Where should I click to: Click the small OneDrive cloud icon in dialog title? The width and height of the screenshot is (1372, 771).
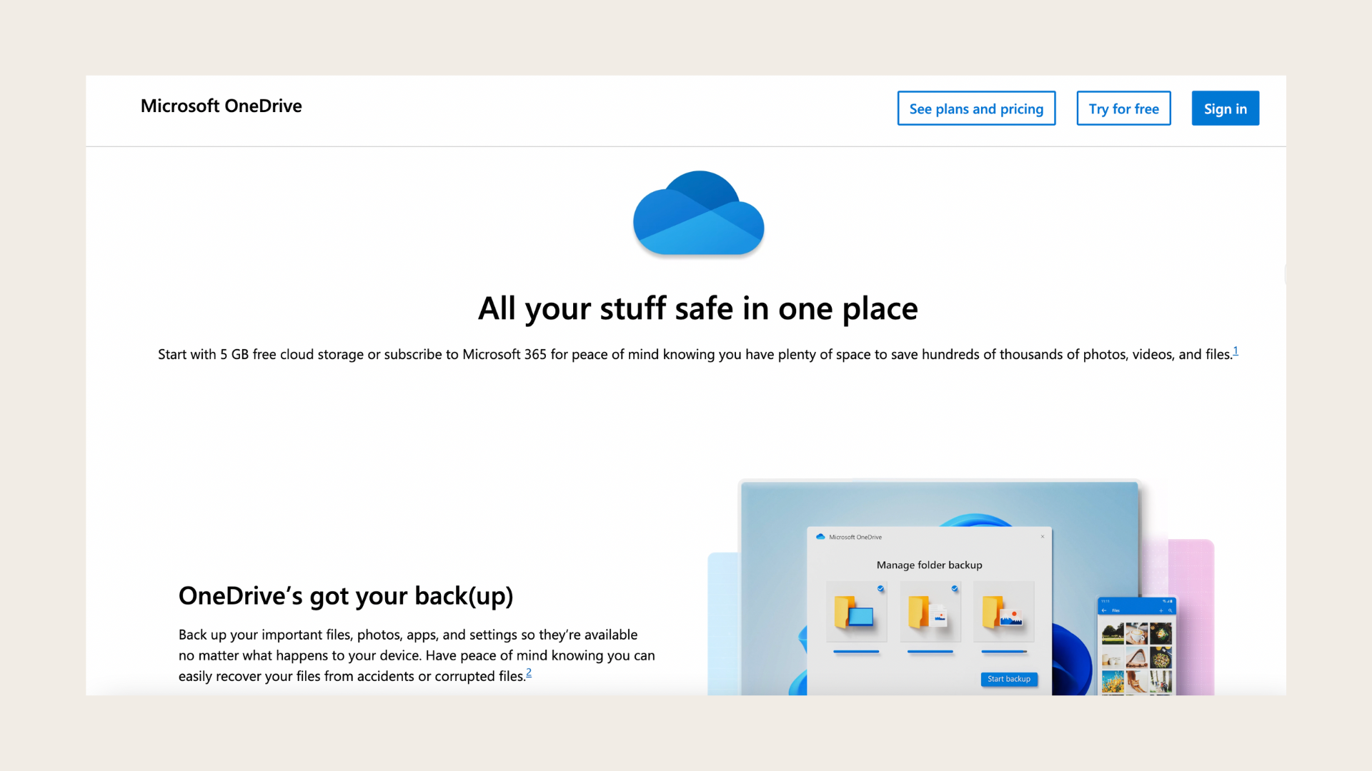click(820, 537)
